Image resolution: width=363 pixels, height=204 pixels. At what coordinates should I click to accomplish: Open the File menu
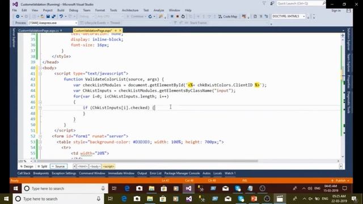tap(14, 10)
